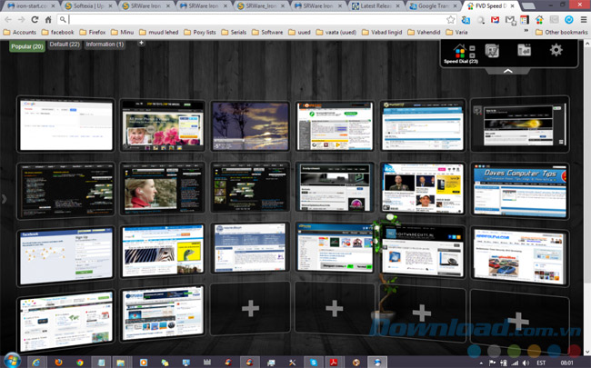This screenshot has height=368, width=591.
Task: Open the browser hamburger menu
Action: click(x=582, y=19)
